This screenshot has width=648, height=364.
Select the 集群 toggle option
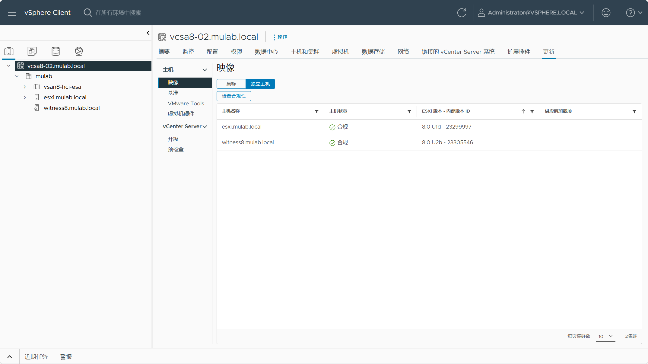pos(231,84)
